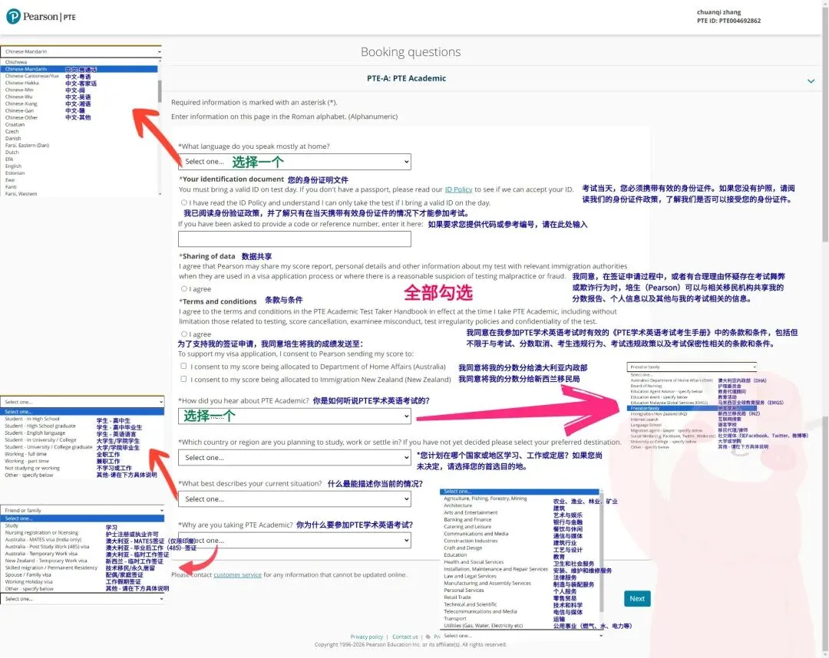Select 'Banking and Finance' industry option
The image size is (829, 658).
pyautogui.click(x=468, y=519)
